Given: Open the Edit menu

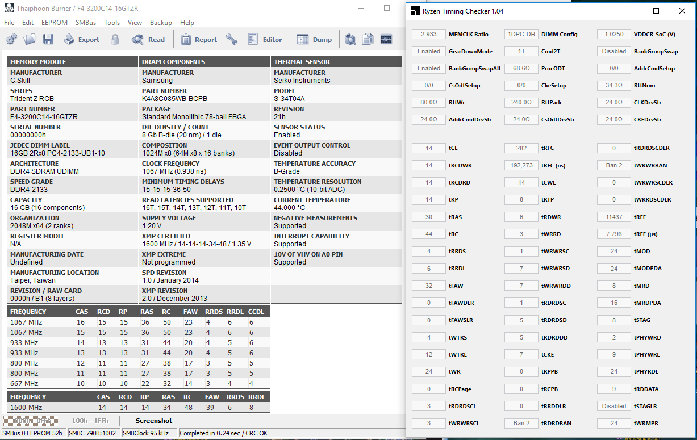Looking at the screenshot, I should [x=28, y=23].
